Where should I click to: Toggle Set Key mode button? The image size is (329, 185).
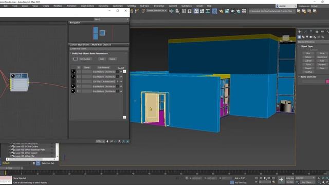click(290, 182)
